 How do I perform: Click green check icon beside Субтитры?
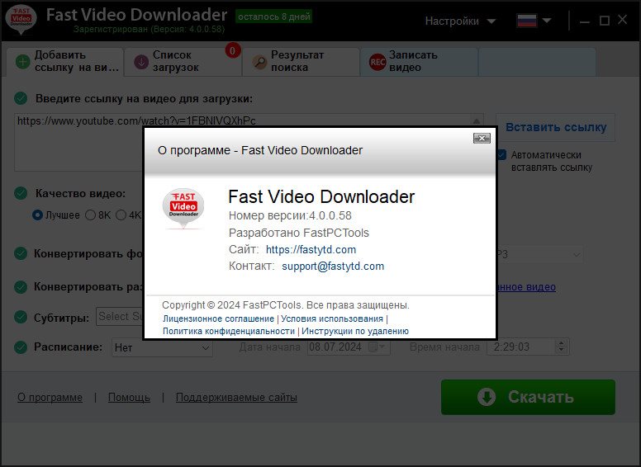[21, 317]
